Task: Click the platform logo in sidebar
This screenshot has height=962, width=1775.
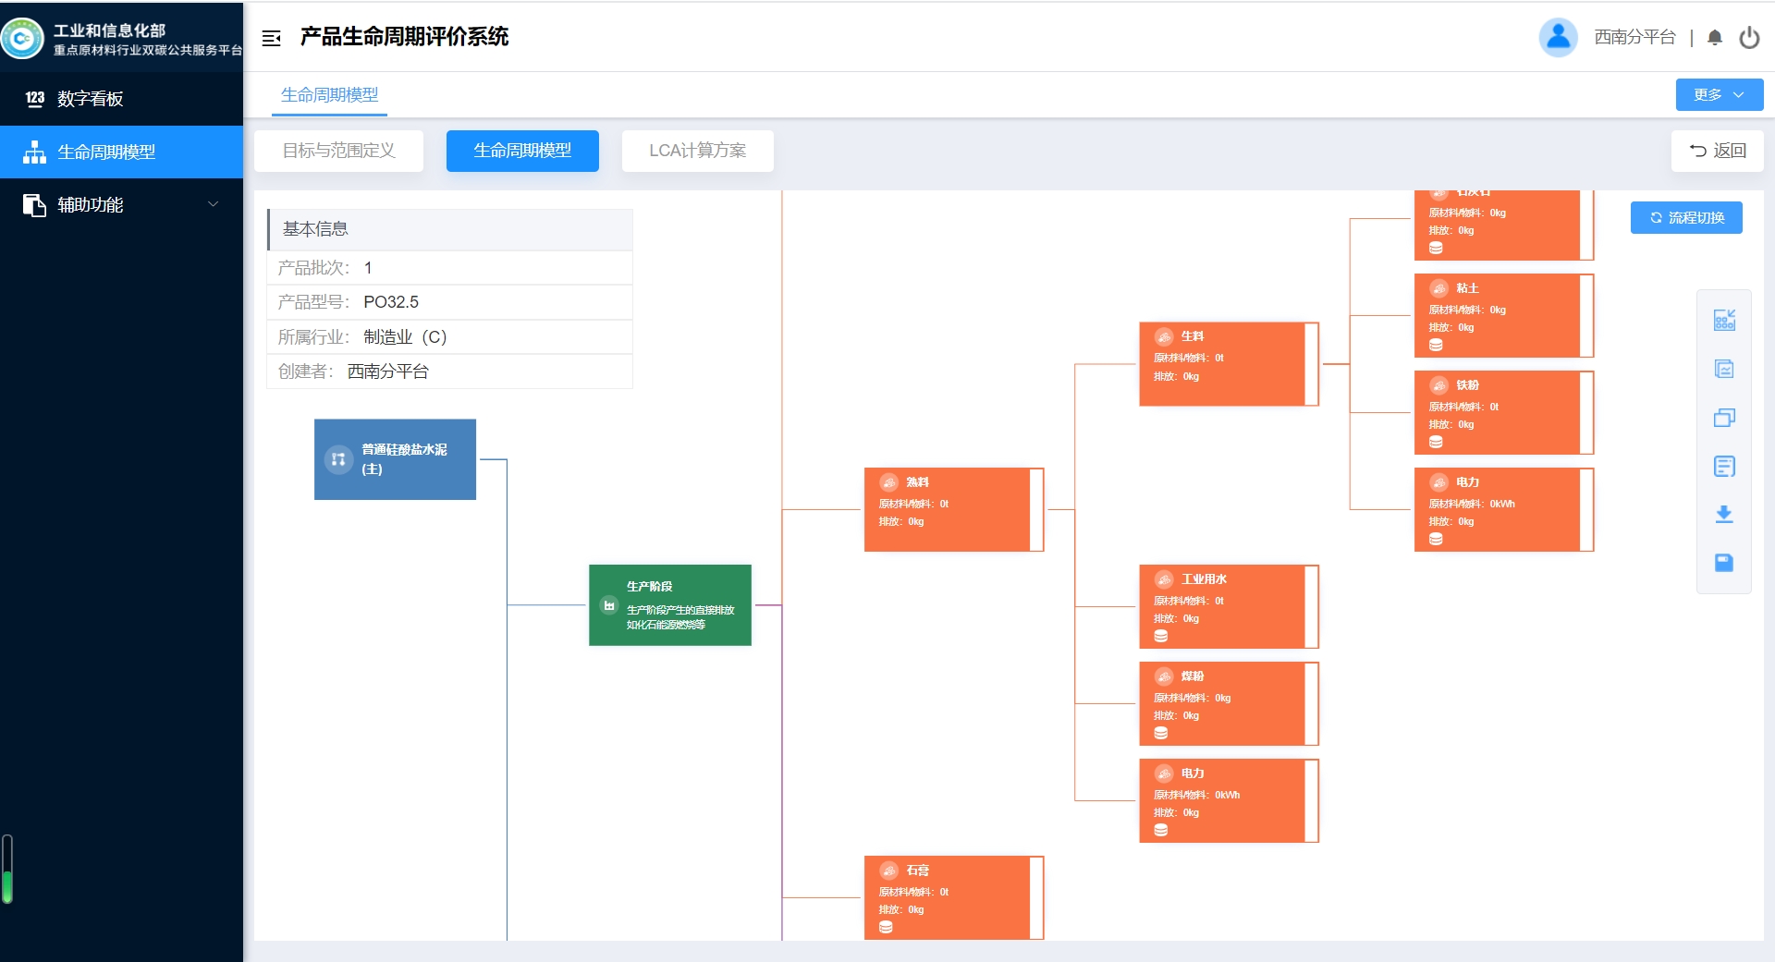Action: coord(22,39)
